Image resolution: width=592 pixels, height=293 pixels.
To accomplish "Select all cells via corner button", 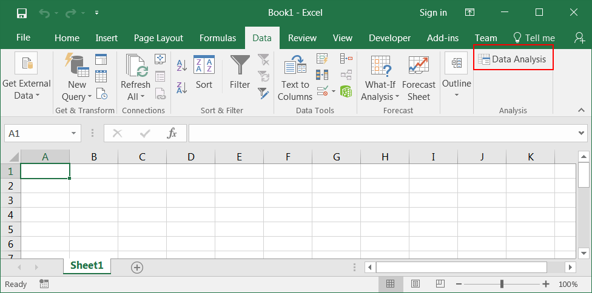I will tap(10, 156).
